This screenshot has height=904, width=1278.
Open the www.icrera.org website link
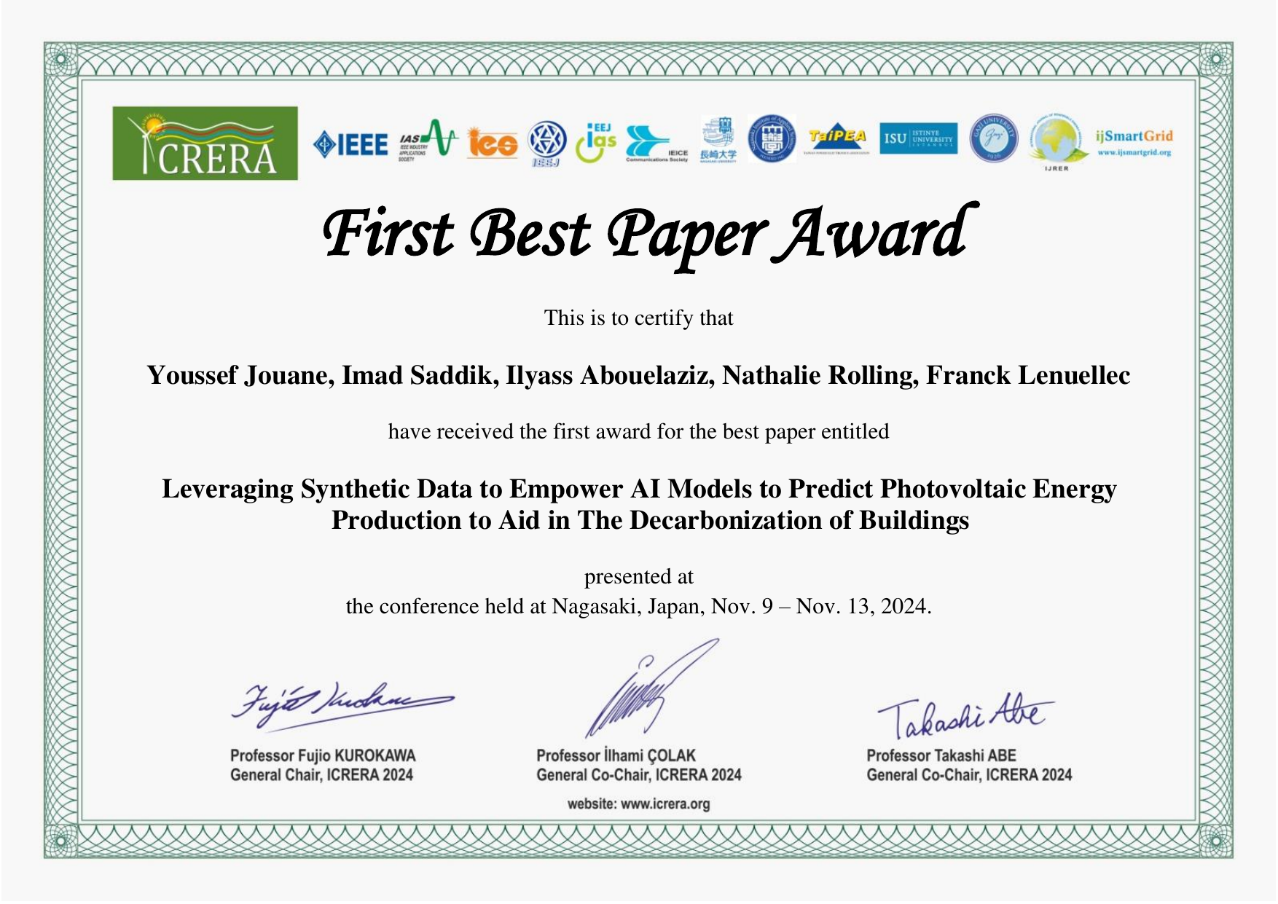(665, 804)
